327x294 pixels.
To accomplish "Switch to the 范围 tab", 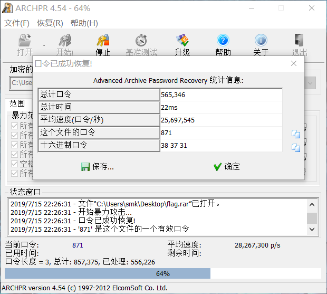I will click(17, 103).
